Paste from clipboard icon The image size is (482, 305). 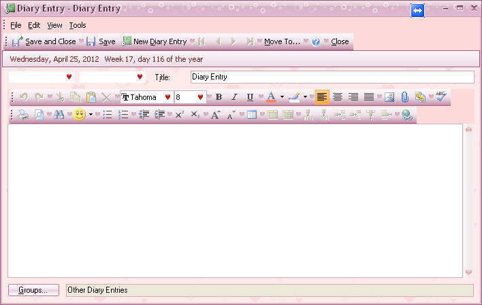point(91,97)
